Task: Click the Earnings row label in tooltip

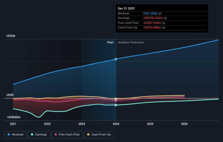Action: coord(124,18)
